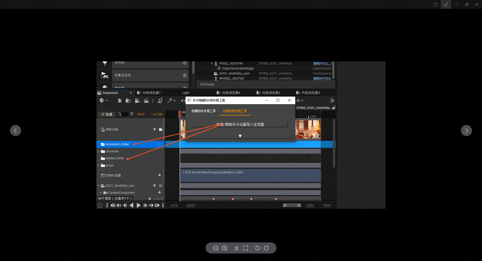Viewport: 482px width, 261px height.
Task: Collapse the SC01_shot043a_cam track
Action: (98, 186)
